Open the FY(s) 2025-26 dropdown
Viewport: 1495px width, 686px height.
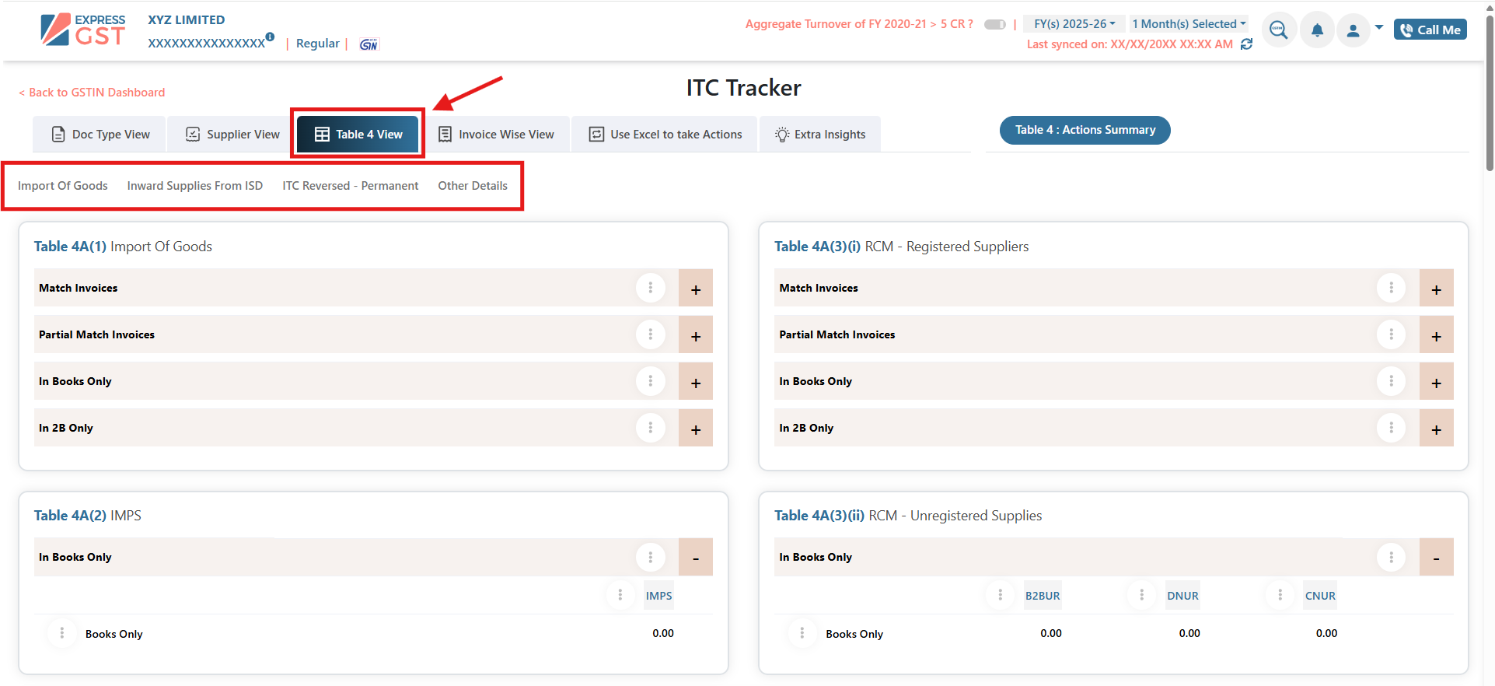(1074, 24)
